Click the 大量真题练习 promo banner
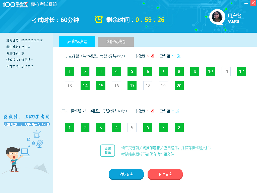The width and height of the screenshot is (257, 193). (x=27, y=124)
